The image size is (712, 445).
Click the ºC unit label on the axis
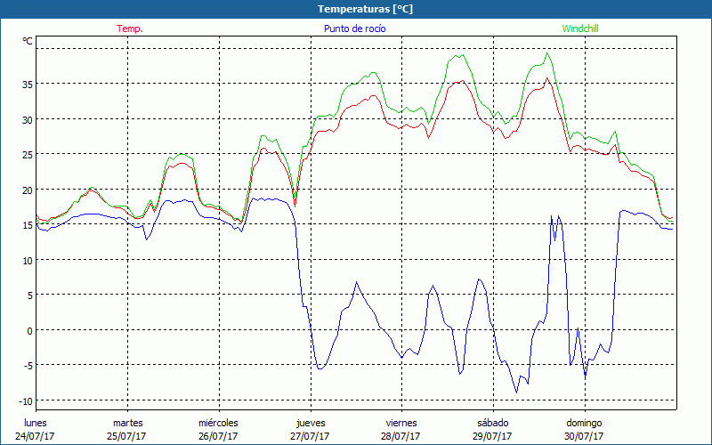[28, 41]
